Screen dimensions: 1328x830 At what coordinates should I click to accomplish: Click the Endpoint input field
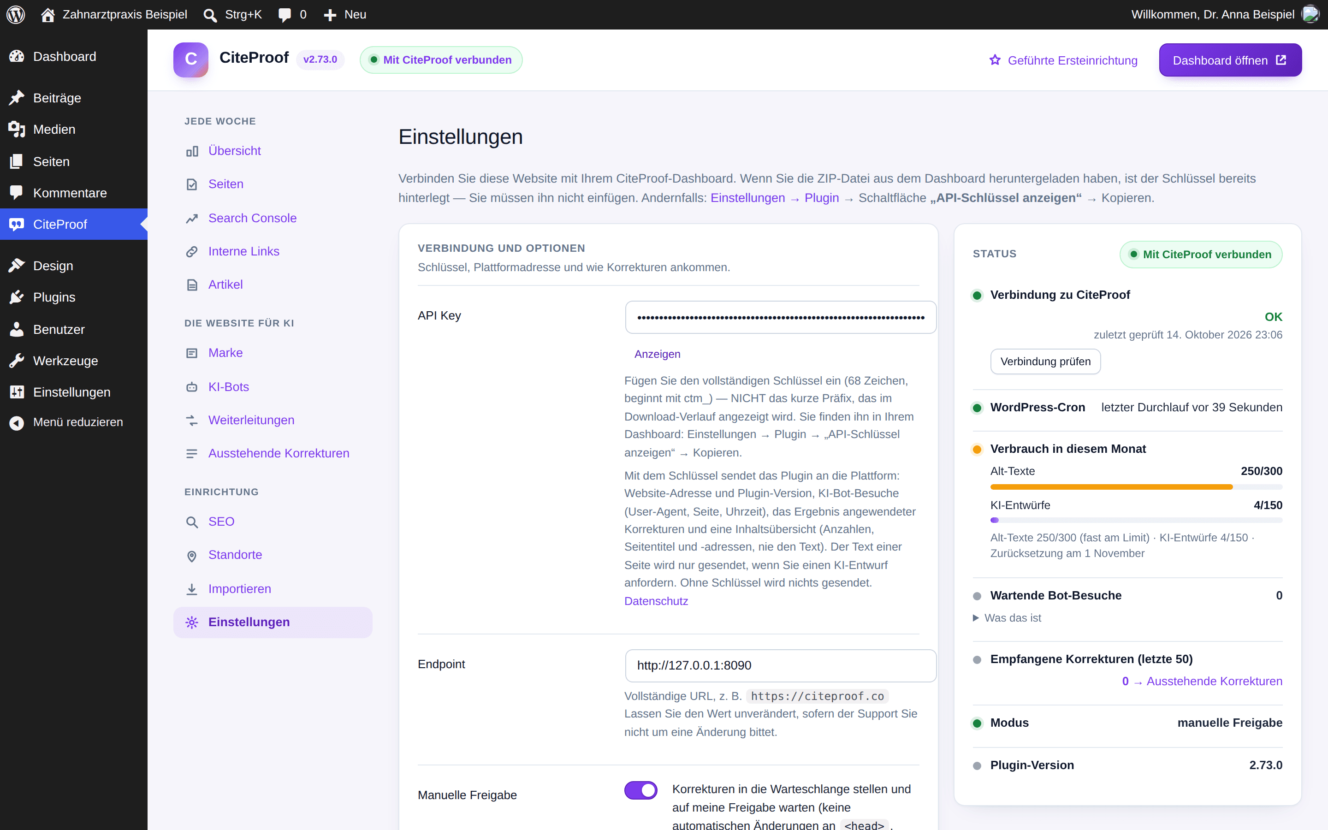coord(780,666)
